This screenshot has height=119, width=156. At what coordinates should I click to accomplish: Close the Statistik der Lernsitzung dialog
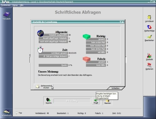pyautogui.click(x=123, y=22)
